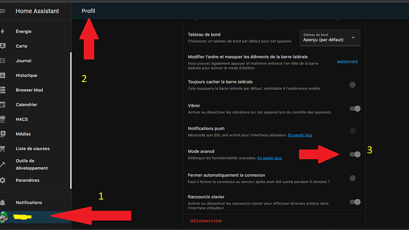Screen dimensions: 409x230
Task: Open the Tableau de bord dropdown
Action: 330,37
